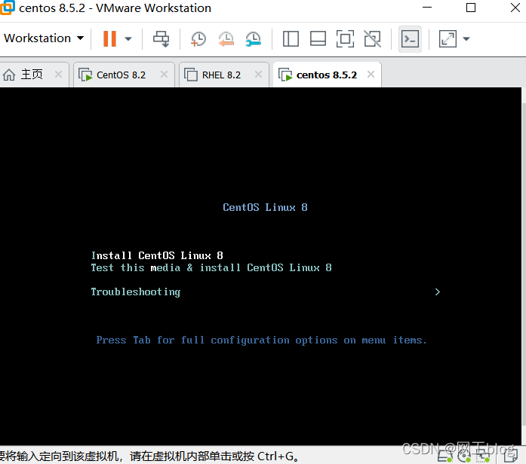Open the snapshot manager
Screen dimensions: 526x464
[254, 39]
